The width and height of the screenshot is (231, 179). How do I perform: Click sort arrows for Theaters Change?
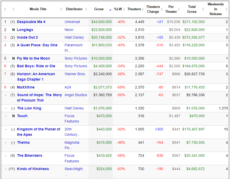click(x=162, y=9)
